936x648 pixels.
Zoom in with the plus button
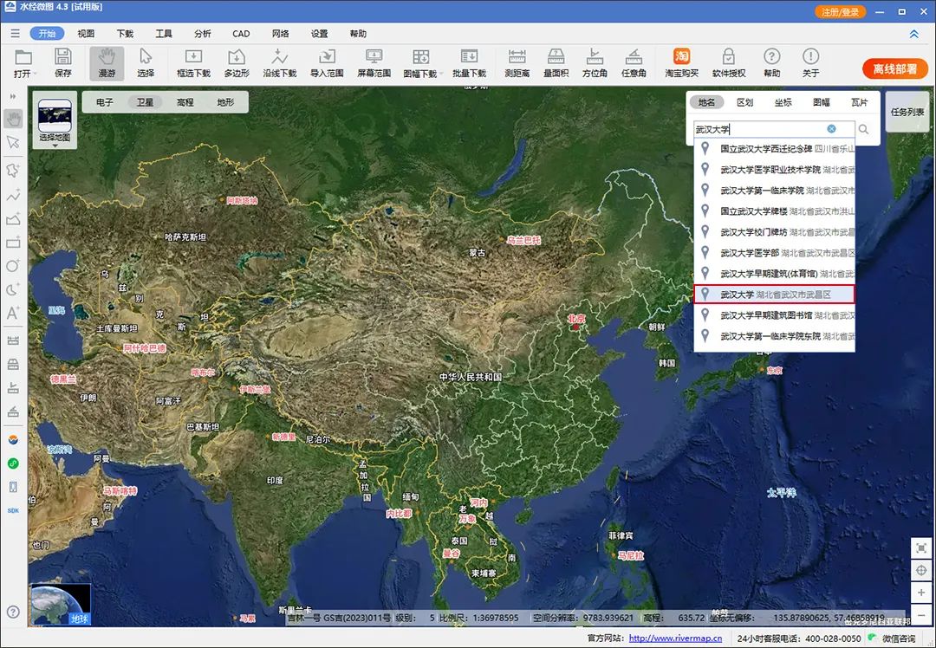point(921,593)
